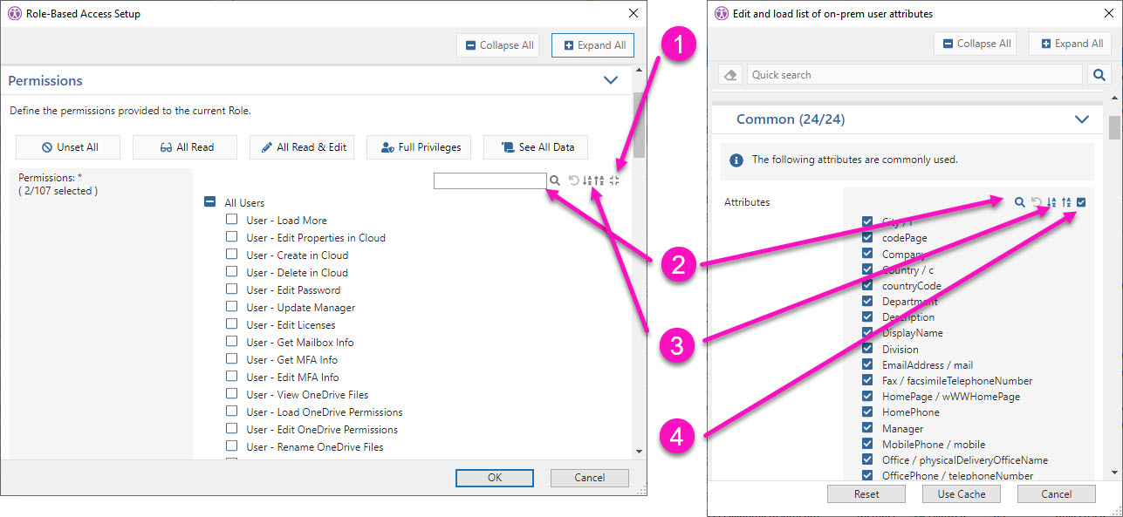The height and width of the screenshot is (517, 1123).
Task: Click the undo arrow next to permissions search
Action: tap(573, 180)
